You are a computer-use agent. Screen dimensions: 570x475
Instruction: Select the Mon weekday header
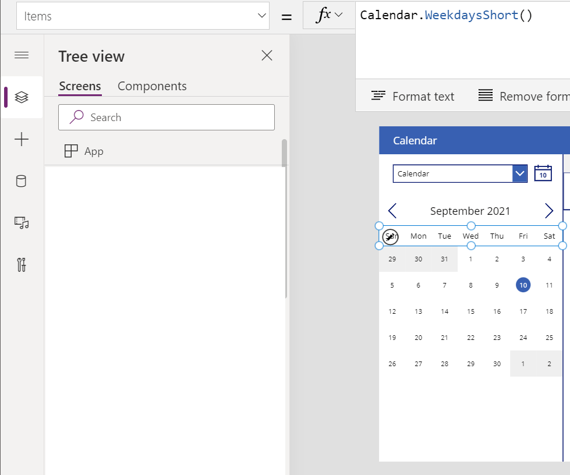[419, 236]
